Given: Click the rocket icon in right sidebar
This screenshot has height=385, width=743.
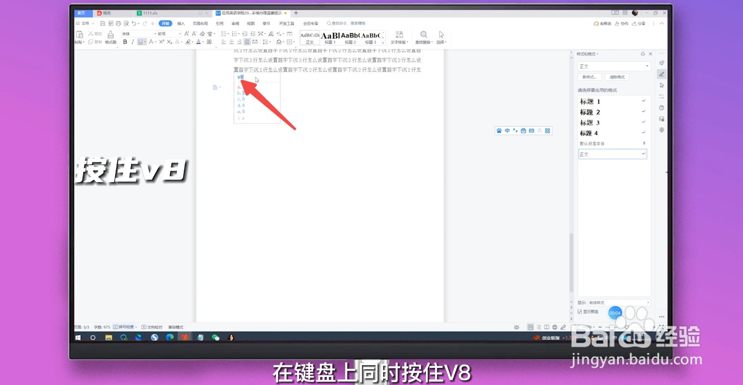Looking at the screenshot, I should [662, 63].
